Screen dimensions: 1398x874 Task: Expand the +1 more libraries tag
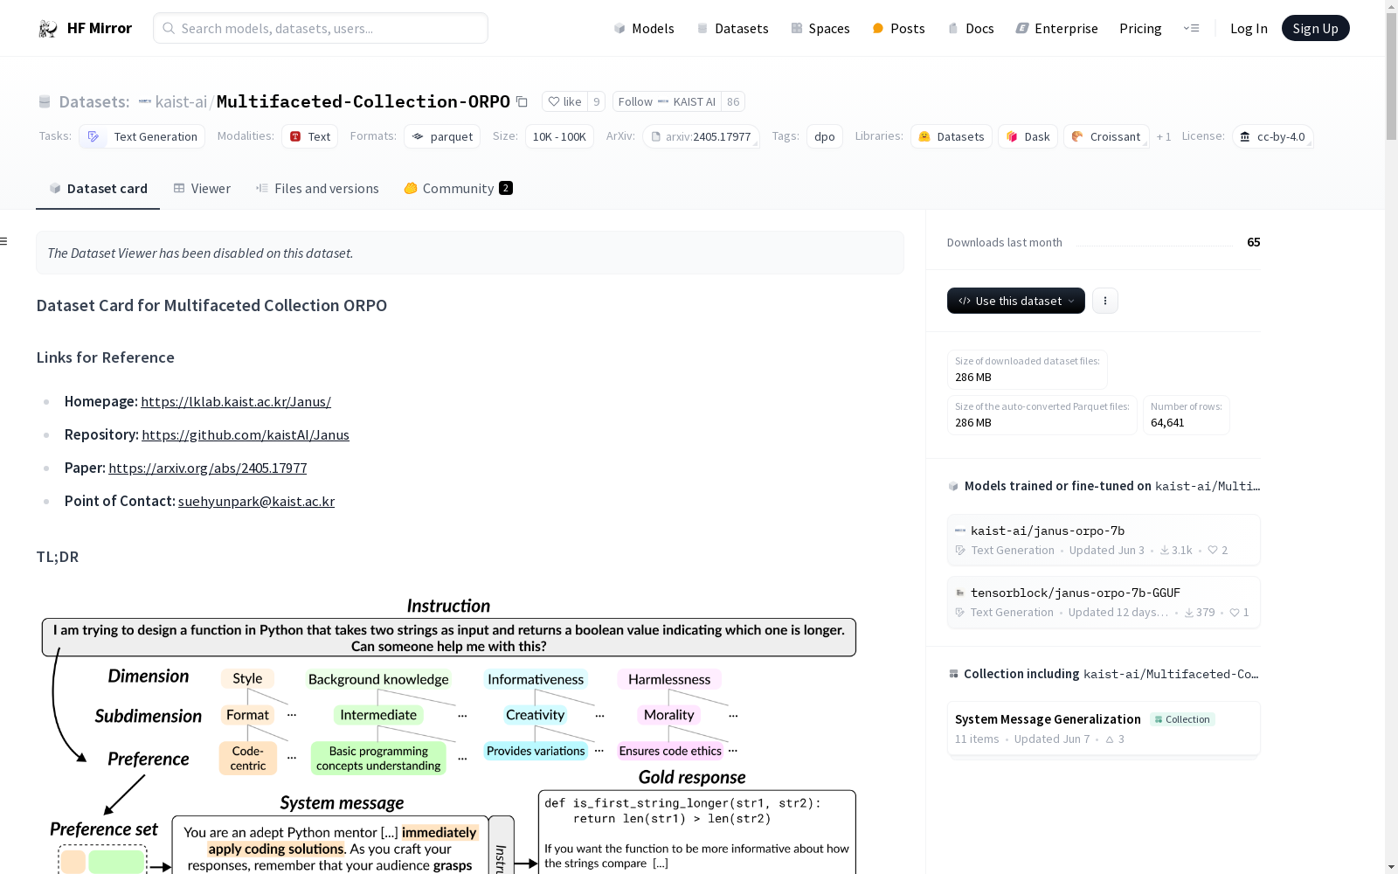(1164, 136)
